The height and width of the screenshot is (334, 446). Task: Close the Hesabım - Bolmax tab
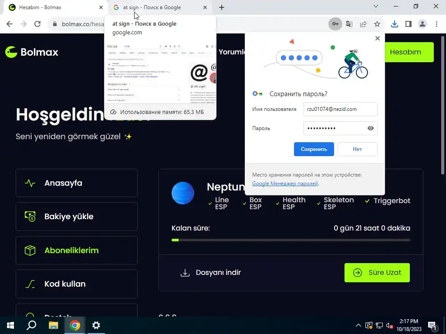pyautogui.click(x=101, y=7)
